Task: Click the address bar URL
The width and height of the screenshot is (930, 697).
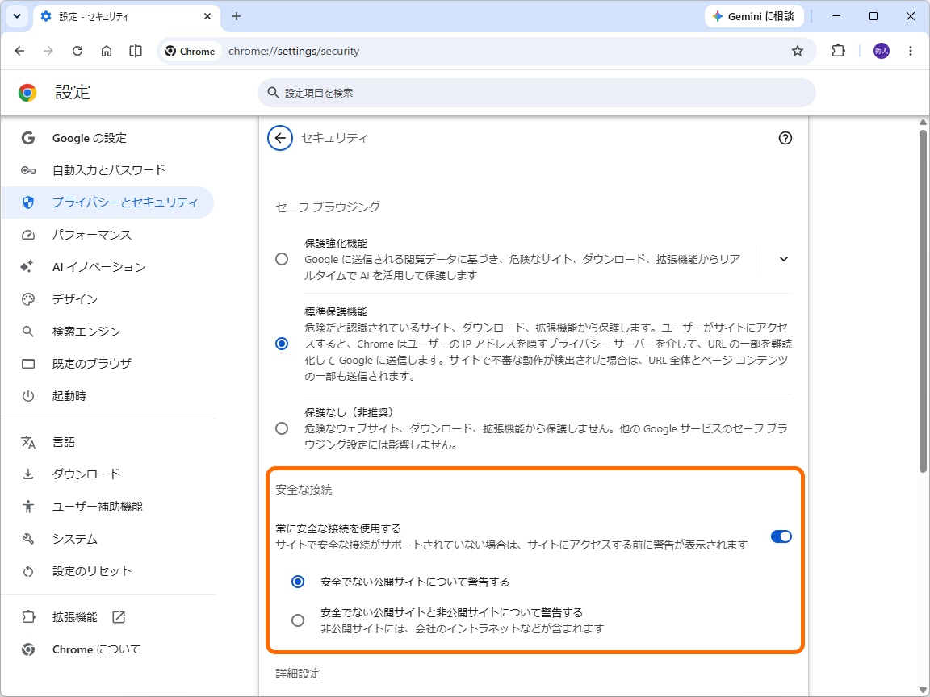Action: pos(294,52)
